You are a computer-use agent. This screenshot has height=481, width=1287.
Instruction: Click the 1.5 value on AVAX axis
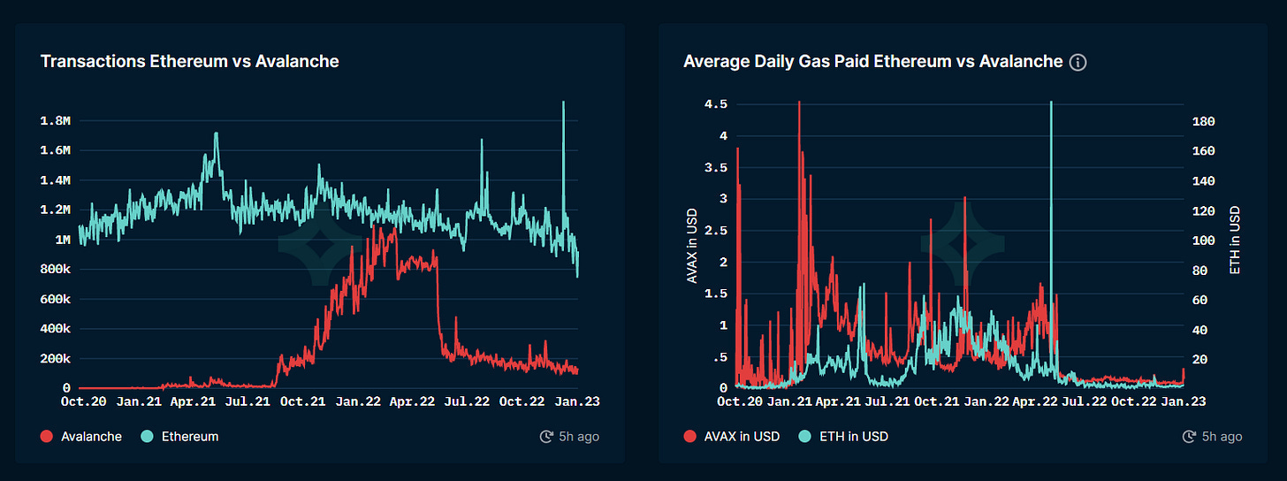click(x=714, y=294)
